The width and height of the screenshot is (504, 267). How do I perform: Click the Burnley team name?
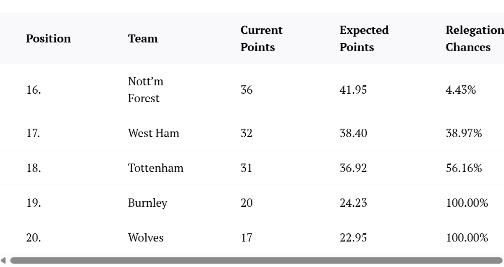point(147,203)
